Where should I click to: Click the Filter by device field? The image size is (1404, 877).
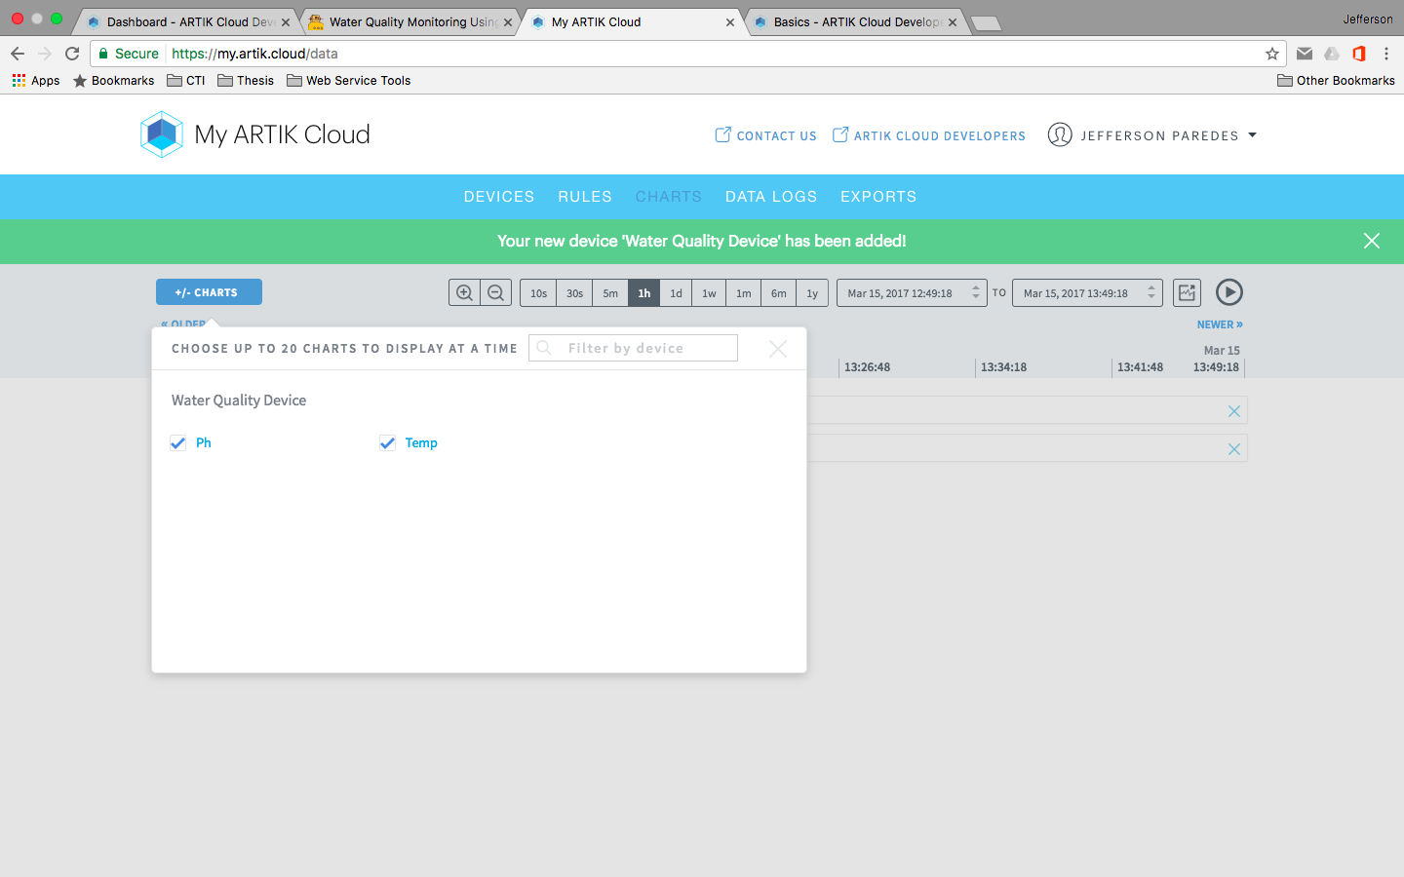tap(633, 348)
